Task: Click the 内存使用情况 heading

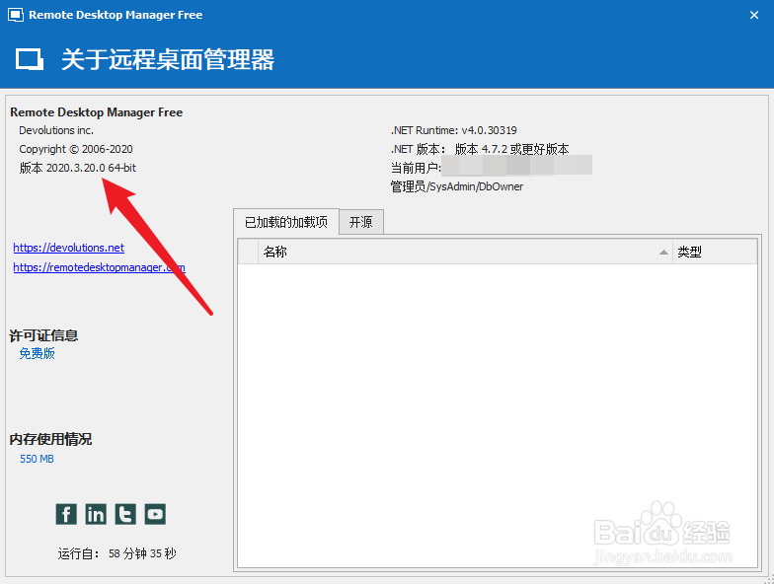Action: click(50, 439)
